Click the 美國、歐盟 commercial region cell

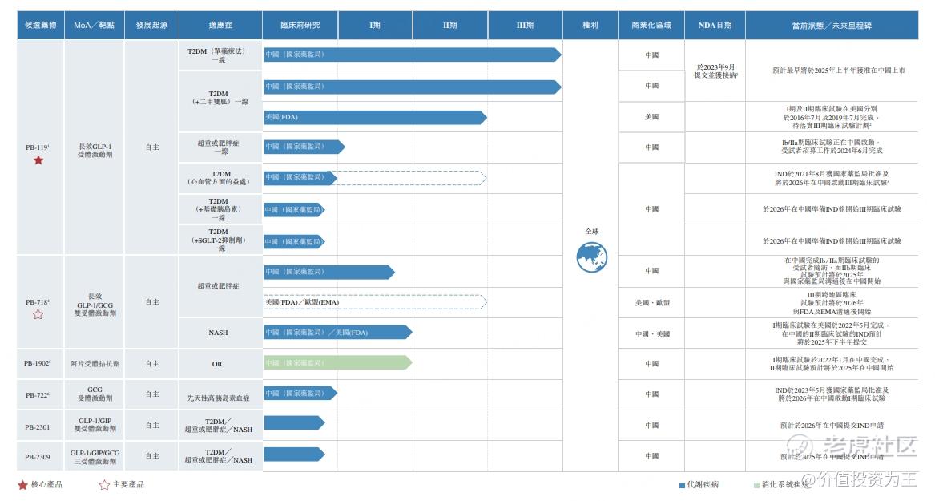651,302
